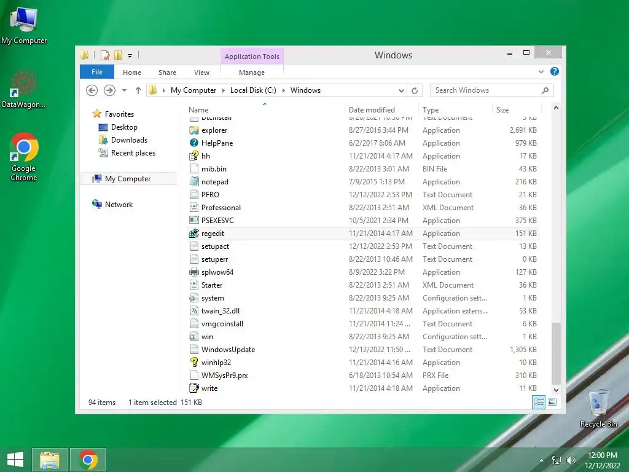Open Explorer Help question mark
The width and height of the screenshot is (629, 472).
click(x=555, y=71)
